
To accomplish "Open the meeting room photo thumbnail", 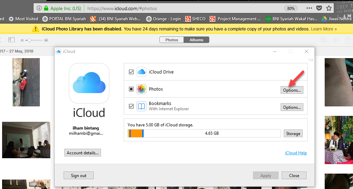I will click(x=26, y=140).
